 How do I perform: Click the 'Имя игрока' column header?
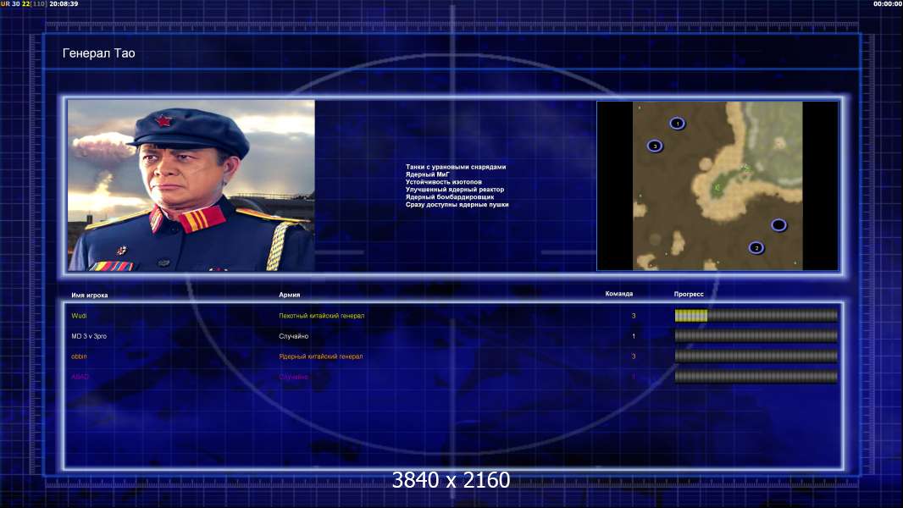(89, 295)
